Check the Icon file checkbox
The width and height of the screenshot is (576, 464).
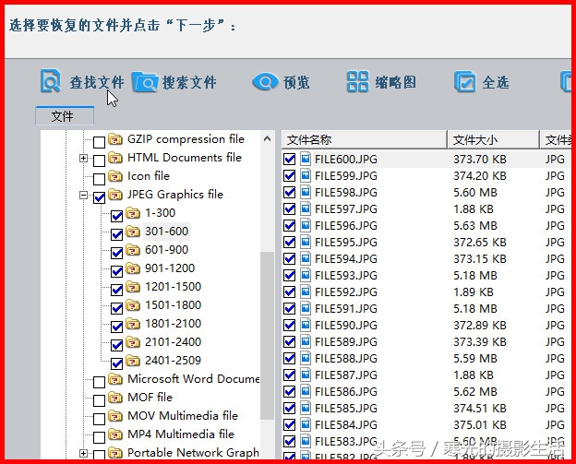pos(99,179)
